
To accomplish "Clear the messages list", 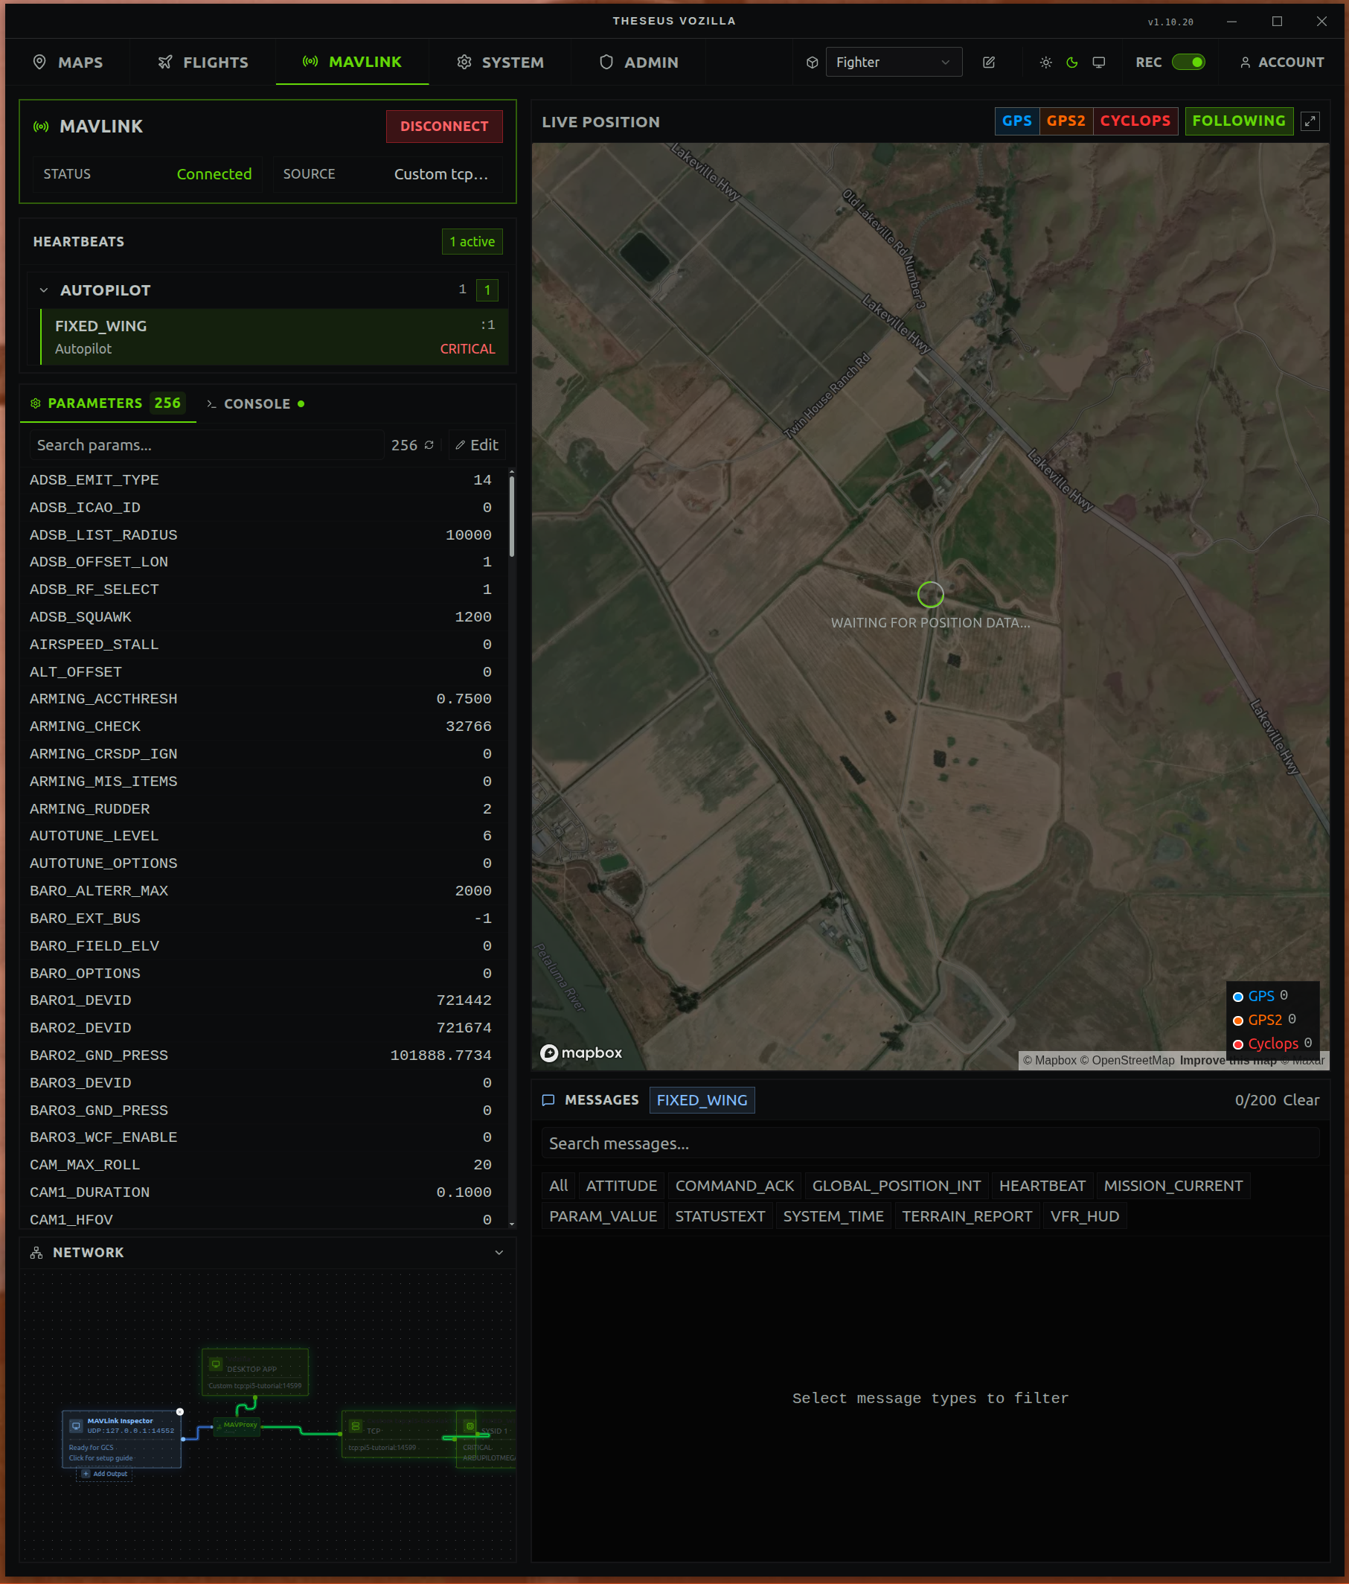I will point(1301,1100).
